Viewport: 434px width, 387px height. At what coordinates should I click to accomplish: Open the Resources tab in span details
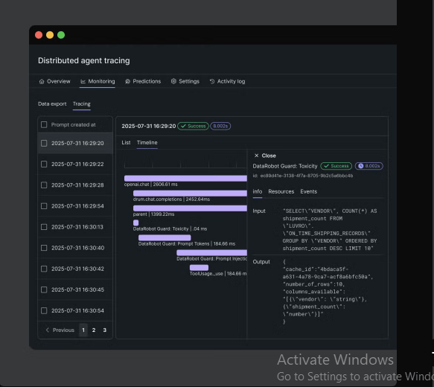click(281, 191)
